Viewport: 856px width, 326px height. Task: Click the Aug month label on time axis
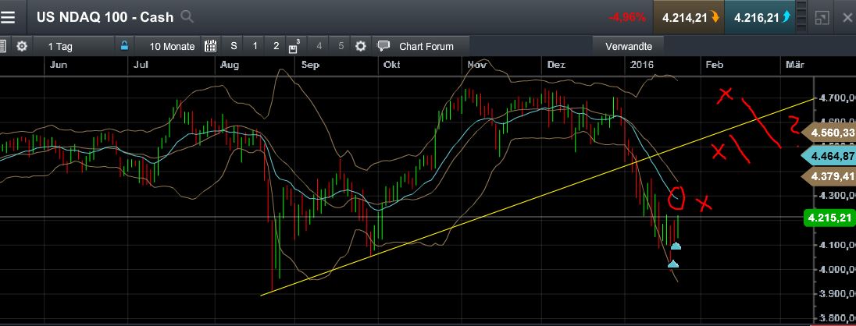(230, 65)
